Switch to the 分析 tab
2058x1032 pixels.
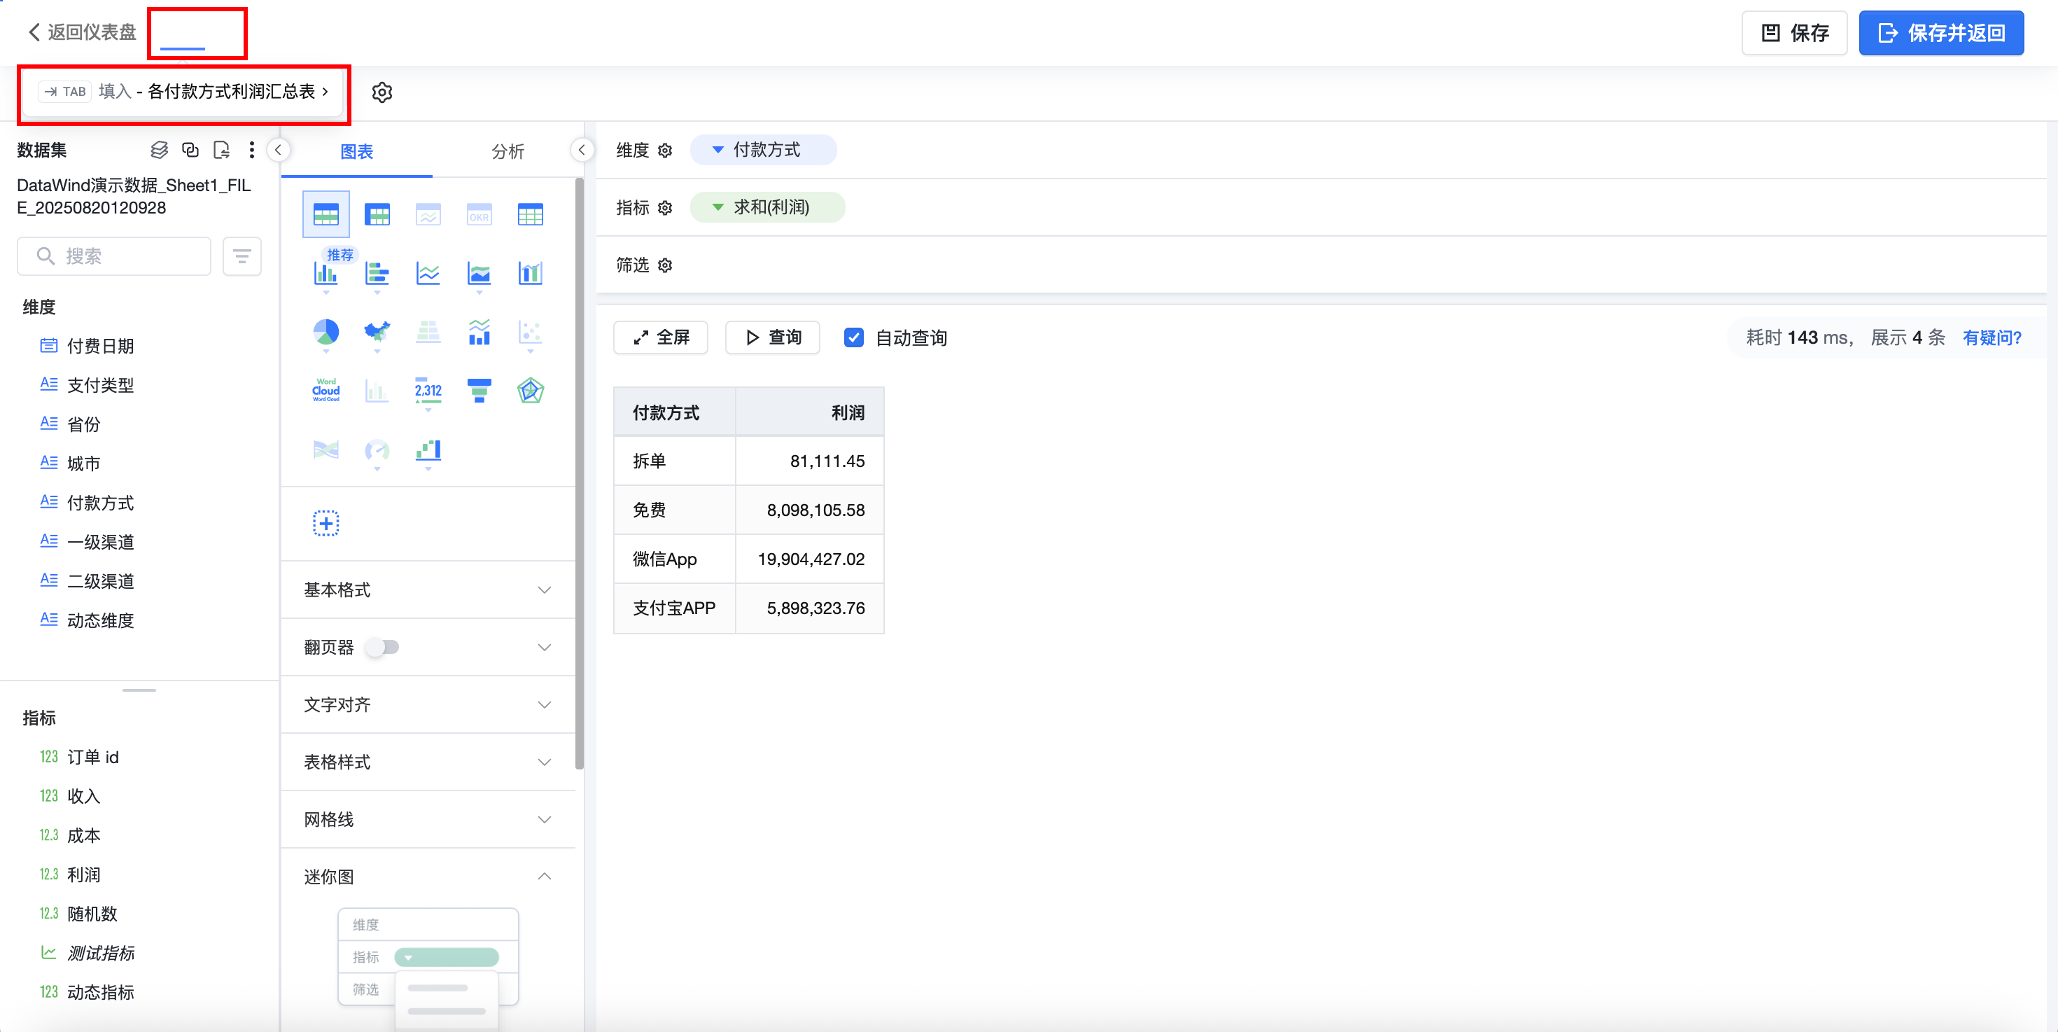coord(507,151)
